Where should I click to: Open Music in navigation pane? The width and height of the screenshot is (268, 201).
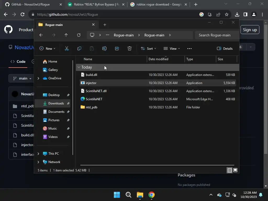(52, 129)
